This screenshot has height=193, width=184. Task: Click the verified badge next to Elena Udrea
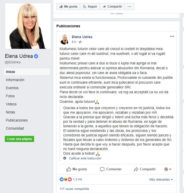[x=36, y=56]
